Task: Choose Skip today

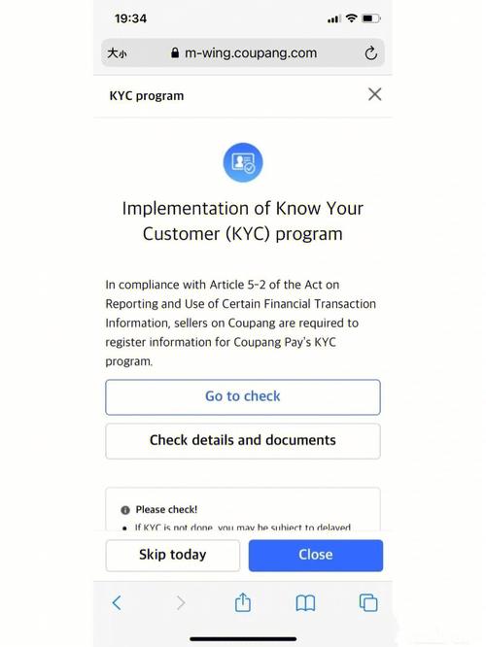Action: 173,555
